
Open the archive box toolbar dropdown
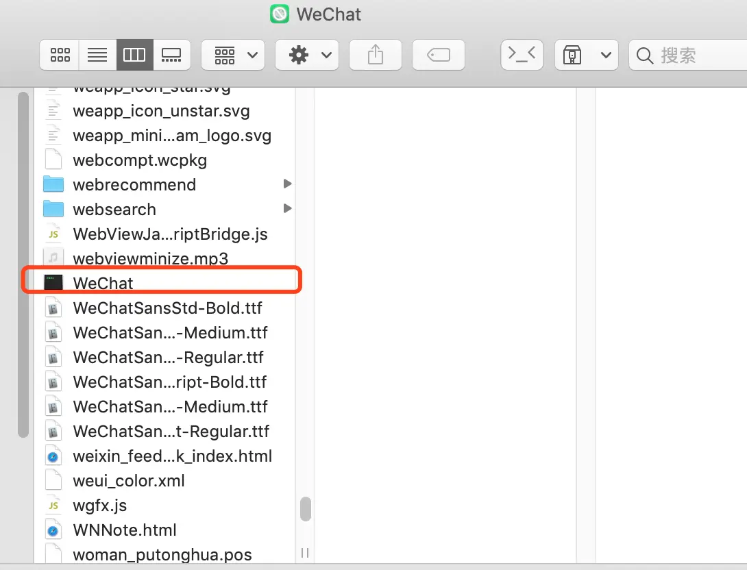[587, 55]
